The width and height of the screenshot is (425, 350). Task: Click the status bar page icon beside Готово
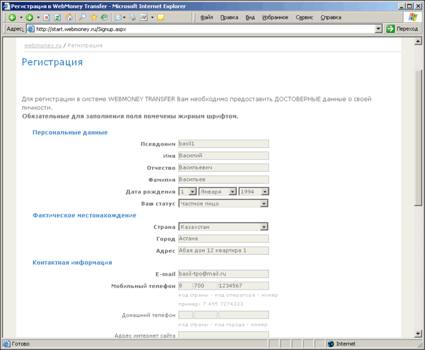pyautogui.click(x=6, y=344)
